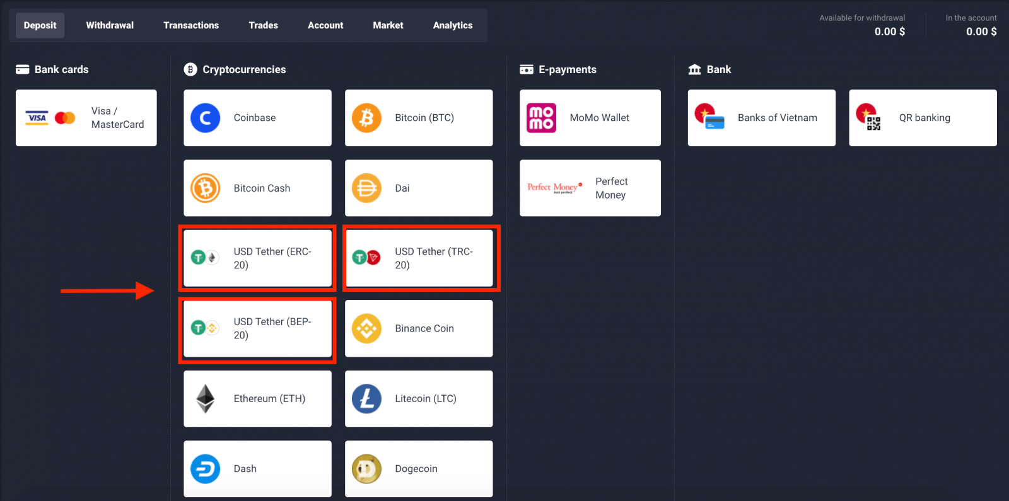Click the Dogecoin logo icon
This screenshot has height=501, width=1009.
[x=366, y=469]
